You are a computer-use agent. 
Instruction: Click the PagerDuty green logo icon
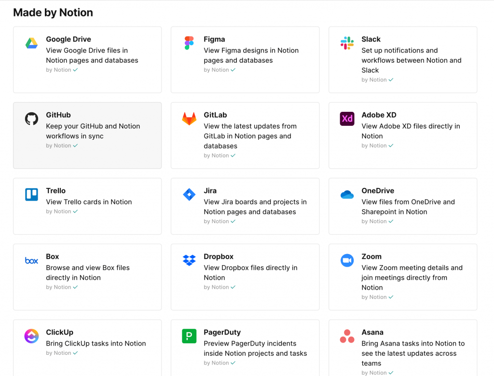tap(189, 336)
